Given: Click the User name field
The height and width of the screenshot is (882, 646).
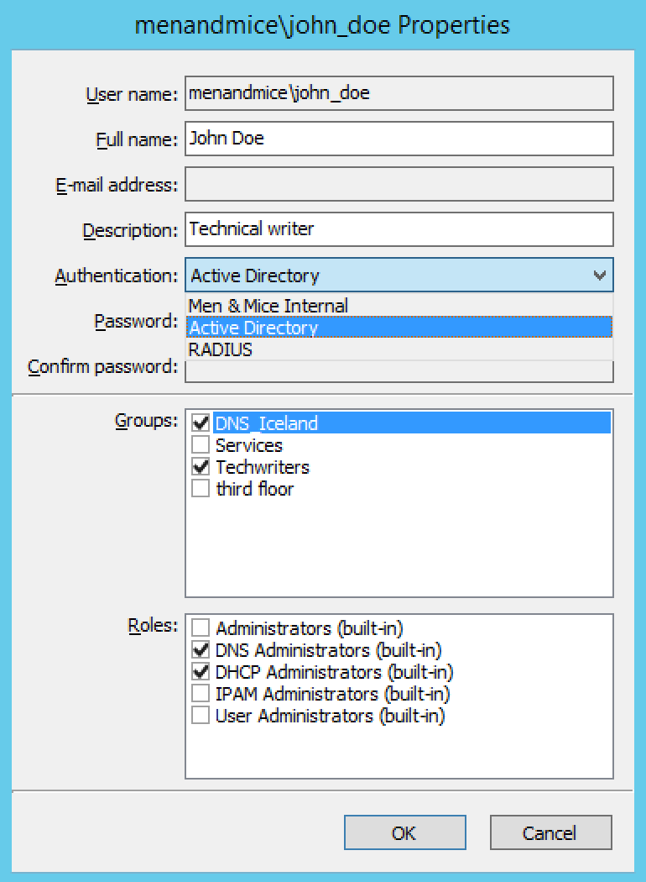Looking at the screenshot, I should [x=399, y=93].
